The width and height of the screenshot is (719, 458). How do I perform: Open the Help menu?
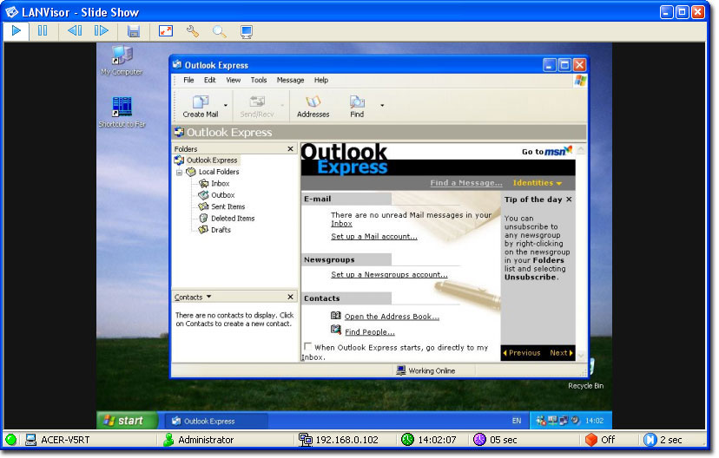tap(321, 80)
